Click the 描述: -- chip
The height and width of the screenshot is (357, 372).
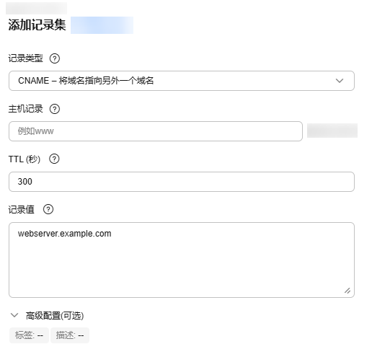[x=70, y=335]
